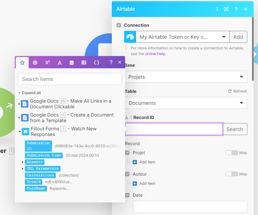Click the value 30 mai 2024 00:13
258x215 pixels.
point(82,156)
